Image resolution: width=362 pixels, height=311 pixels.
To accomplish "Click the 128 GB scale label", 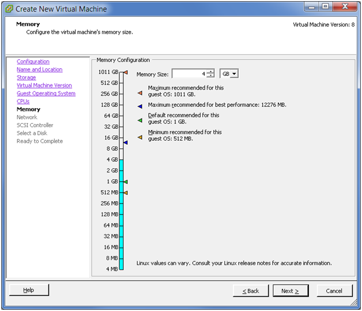I will (109, 105).
